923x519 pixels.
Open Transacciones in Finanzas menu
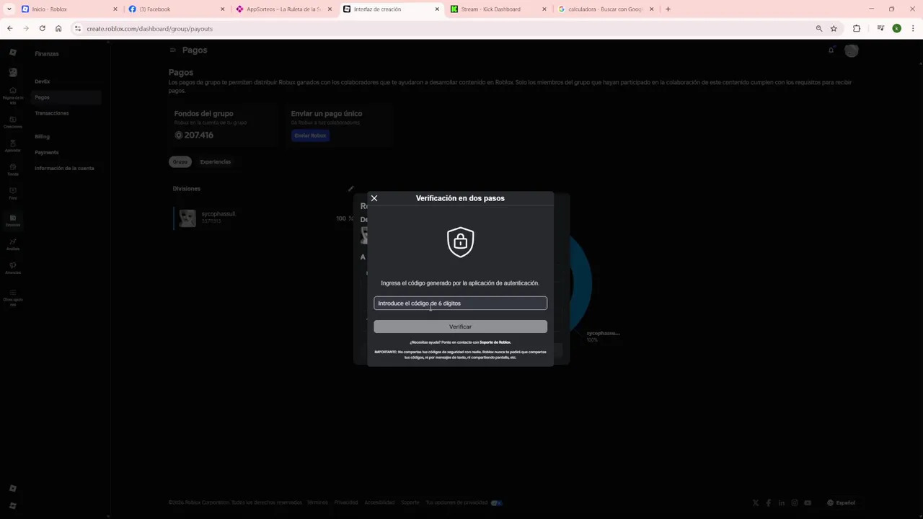[x=52, y=113]
